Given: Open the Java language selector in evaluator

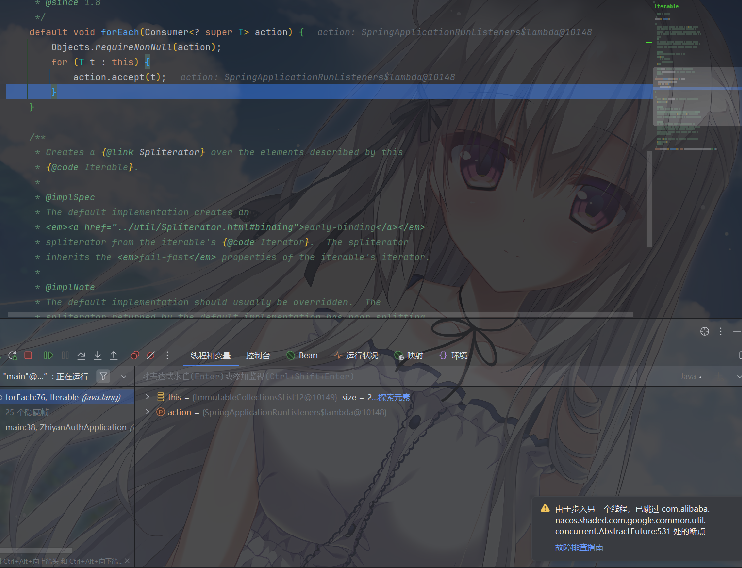Looking at the screenshot, I should 690,376.
